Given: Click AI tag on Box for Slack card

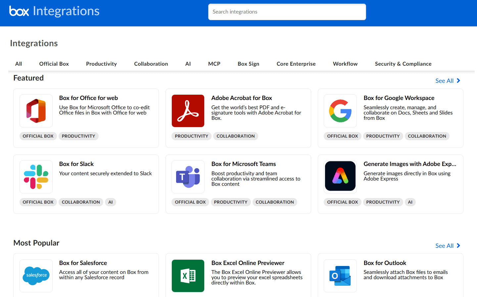Looking at the screenshot, I should click(111, 202).
